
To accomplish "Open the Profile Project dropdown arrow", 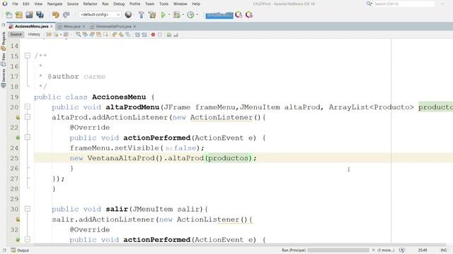I will tap(197, 15).
